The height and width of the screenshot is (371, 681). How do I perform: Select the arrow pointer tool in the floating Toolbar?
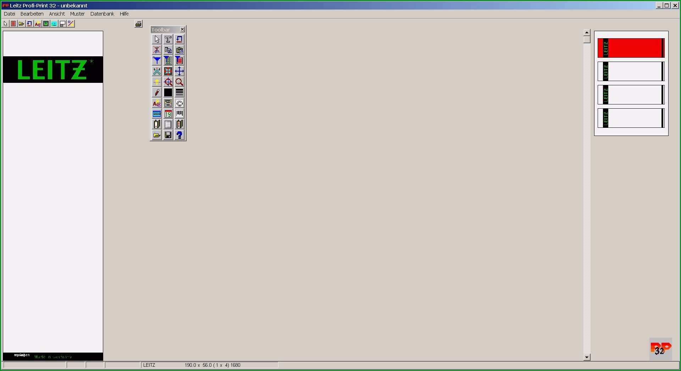157,39
